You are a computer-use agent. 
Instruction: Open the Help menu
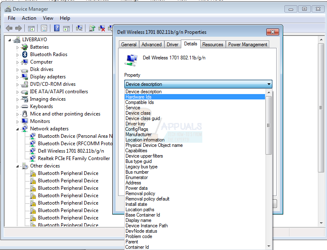click(65, 18)
